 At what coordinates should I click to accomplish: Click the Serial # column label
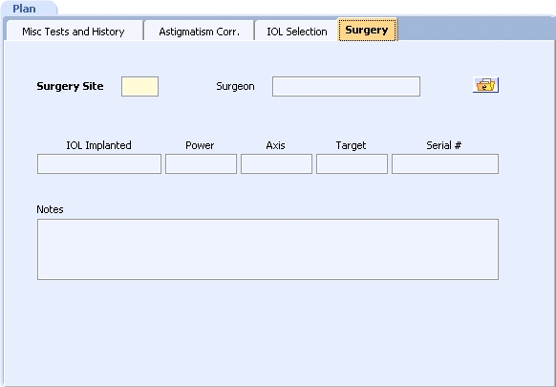443,145
